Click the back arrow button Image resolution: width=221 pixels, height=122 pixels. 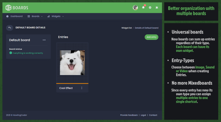pos(10,28)
